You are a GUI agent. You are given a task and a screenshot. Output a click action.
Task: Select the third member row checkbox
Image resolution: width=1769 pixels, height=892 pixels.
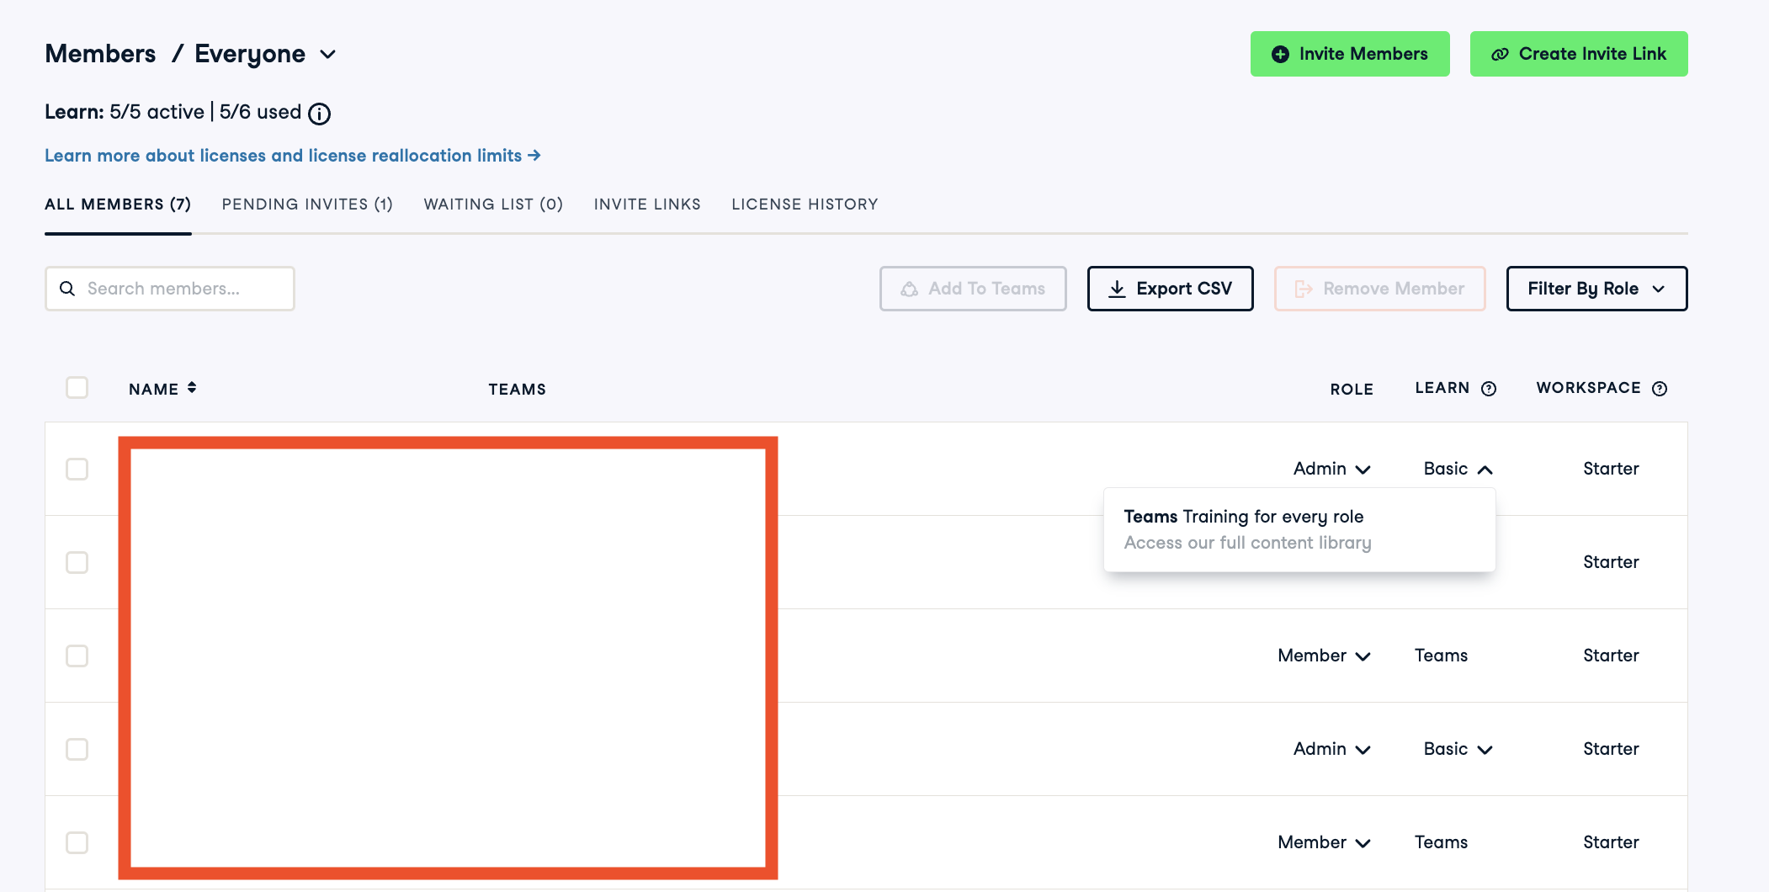(77, 656)
